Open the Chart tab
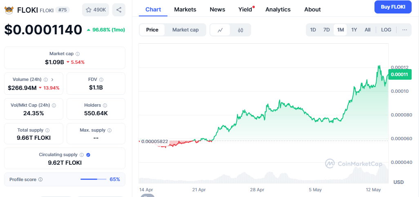Image resolution: width=419 pixels, height=197 pixels. 153,9
